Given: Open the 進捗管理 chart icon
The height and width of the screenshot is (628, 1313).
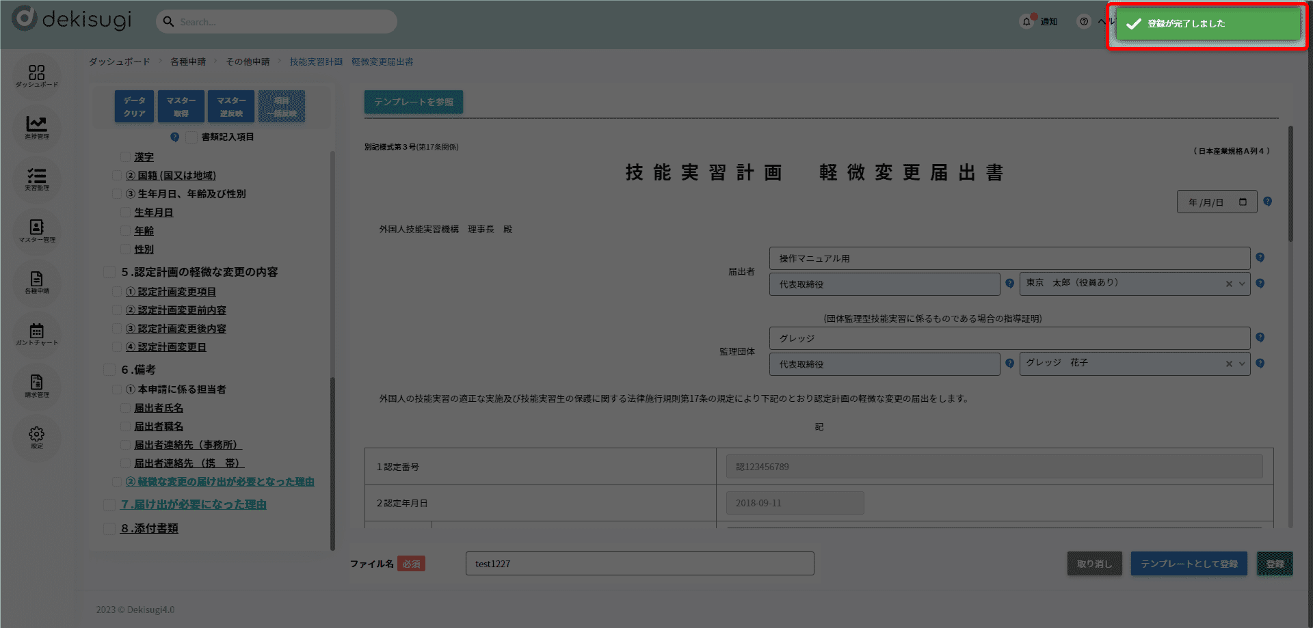Looking at the screenshot, I should pos(37,126).
